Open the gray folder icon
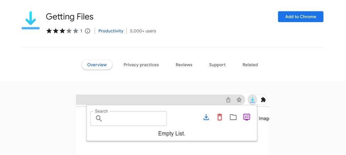 click(x=233, y=117)
